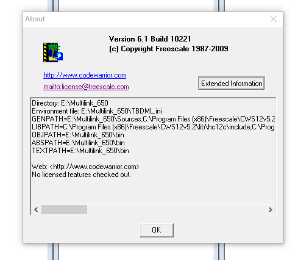Select the Directory: E:\Multilink_650 line

point(70,103)
